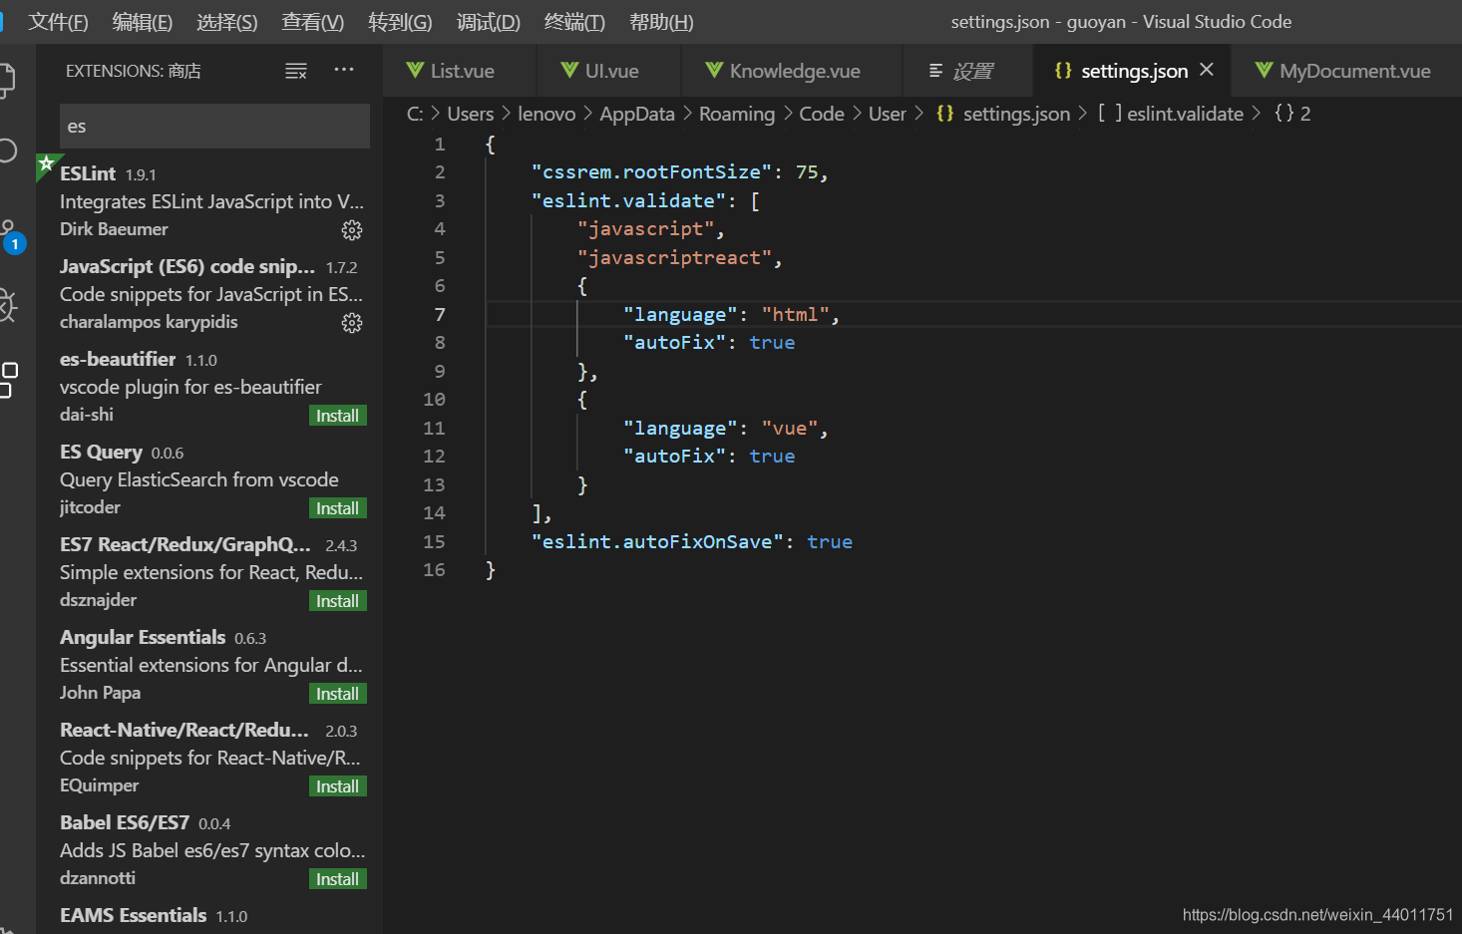Screen dimensions: 1462x934
Task: Switch to the Knowledge.vue tab
Action: pos(792,71)
